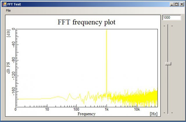The image size is (186, 122).
Task: Click the '10' x-axis tick label
Action: tap(47, 110)
